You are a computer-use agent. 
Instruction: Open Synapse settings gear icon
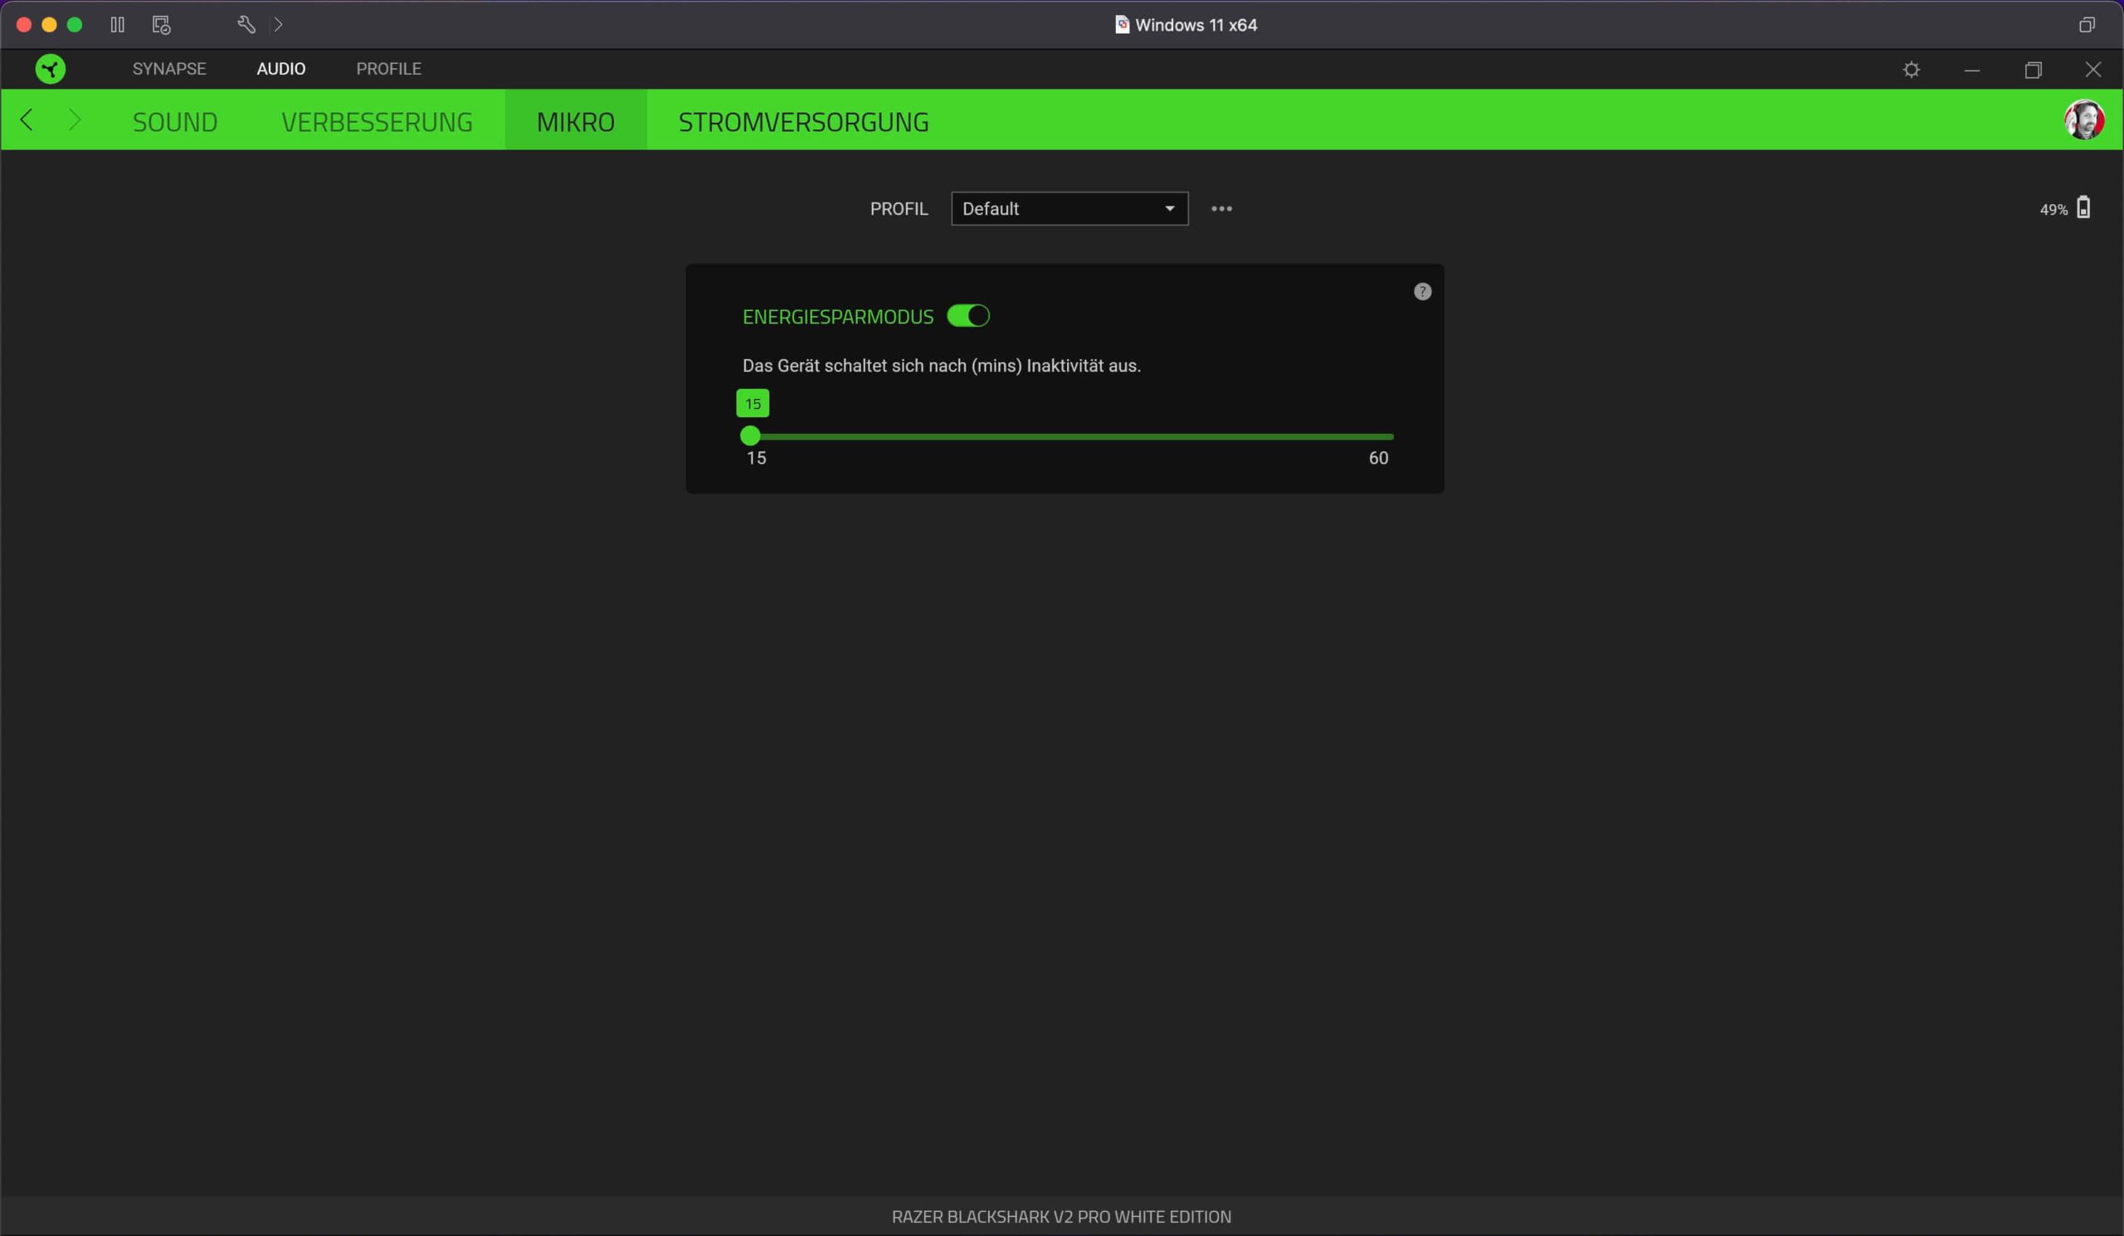1911,70
